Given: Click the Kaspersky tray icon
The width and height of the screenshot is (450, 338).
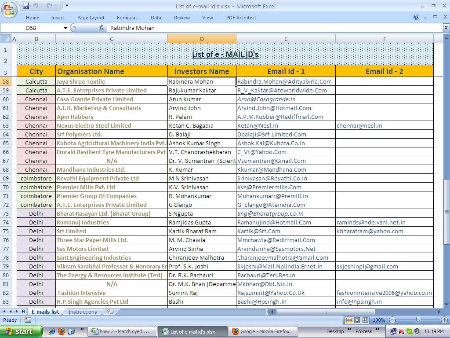Looking at the screenshot, I should (402, 332).
